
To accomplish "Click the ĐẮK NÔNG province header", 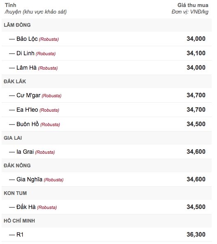I will (x=17, y=165).
